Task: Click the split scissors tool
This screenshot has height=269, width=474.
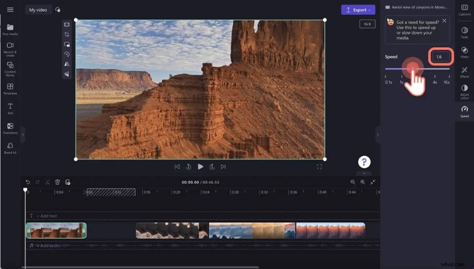Action: [47, 182]
